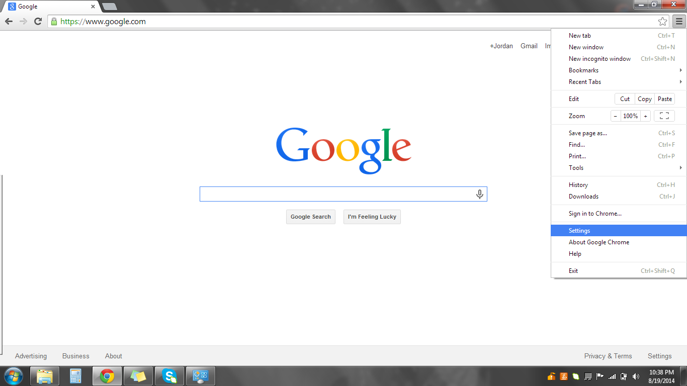Click the orange house tray icon
687x386 pixels.
click(x=552, y=376)
